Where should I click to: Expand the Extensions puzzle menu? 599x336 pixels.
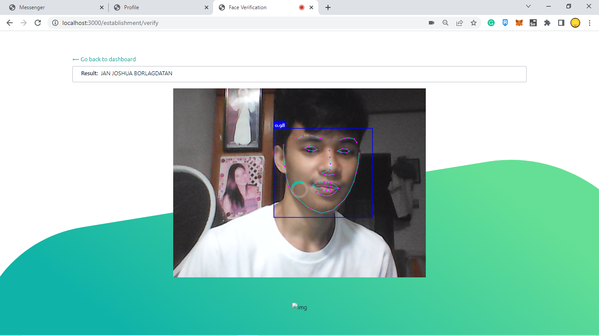(547, 23)
